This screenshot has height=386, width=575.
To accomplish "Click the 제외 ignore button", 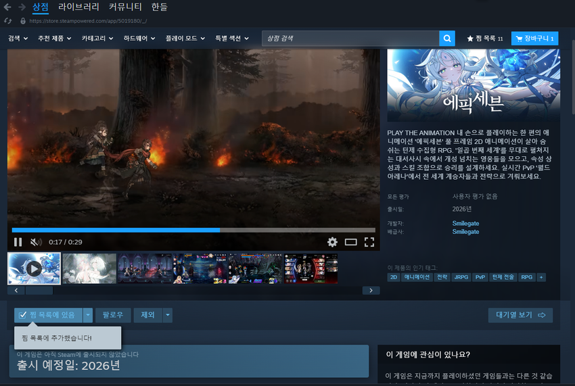I will coord(147,315).
